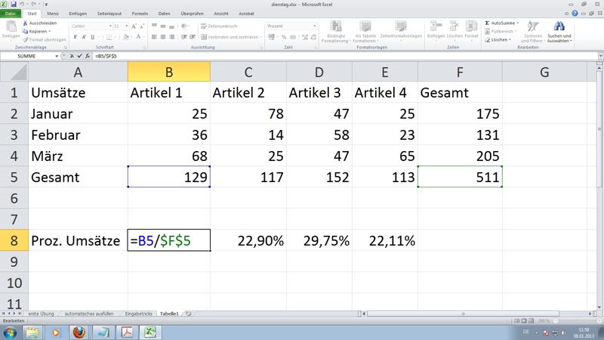Open the 'erste Übung' sheet tab

(42, 314)
